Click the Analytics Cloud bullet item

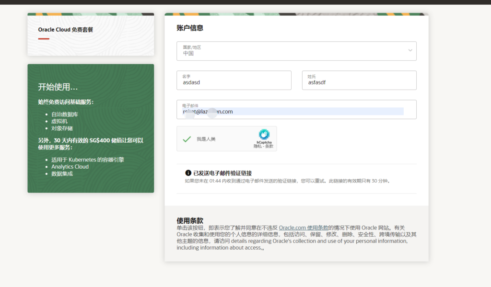(69, 167)
